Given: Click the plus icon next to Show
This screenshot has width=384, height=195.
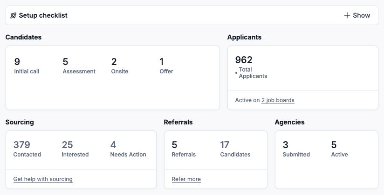Looking at the screenshot, I should click(347, 15).
